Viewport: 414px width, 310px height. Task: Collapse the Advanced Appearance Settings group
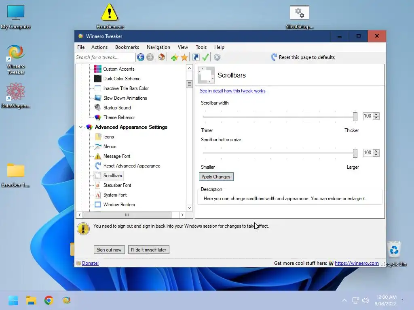coord(80,127)
